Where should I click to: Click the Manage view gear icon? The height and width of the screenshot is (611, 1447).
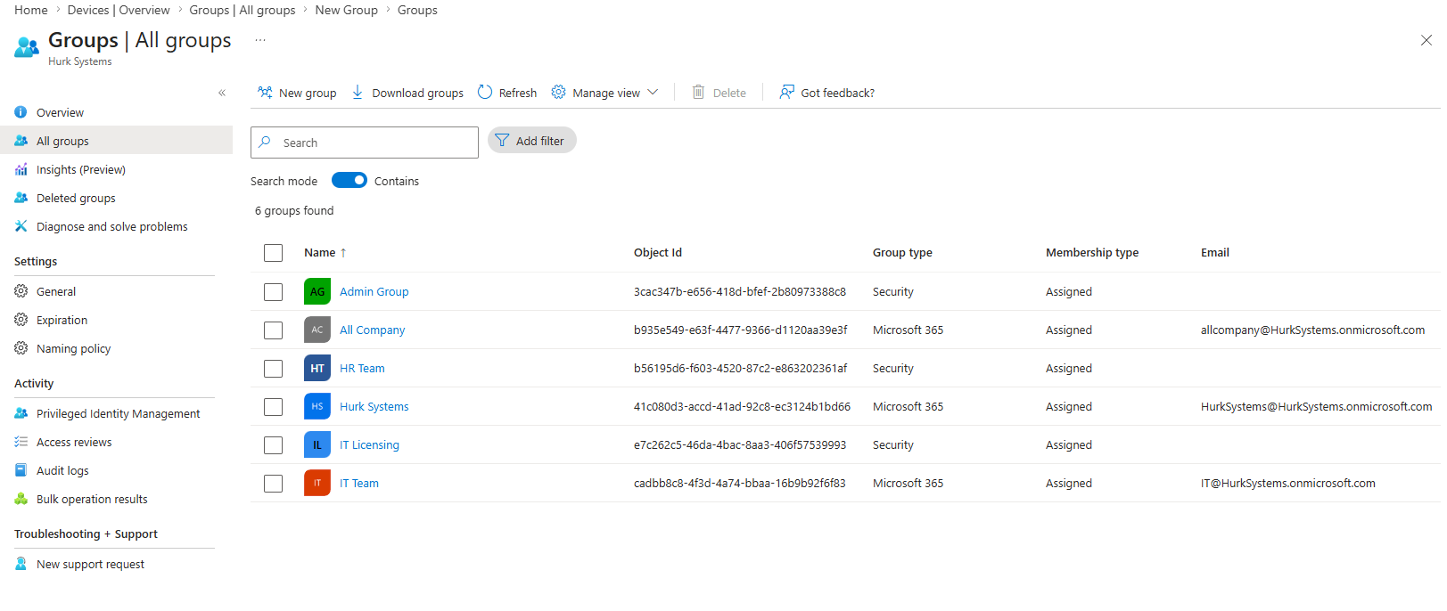coord(558,93)
